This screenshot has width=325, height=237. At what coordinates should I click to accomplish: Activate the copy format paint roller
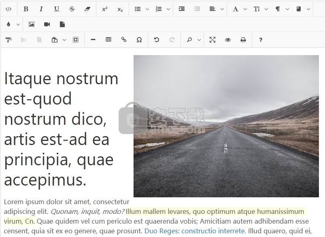click(8, 40)
